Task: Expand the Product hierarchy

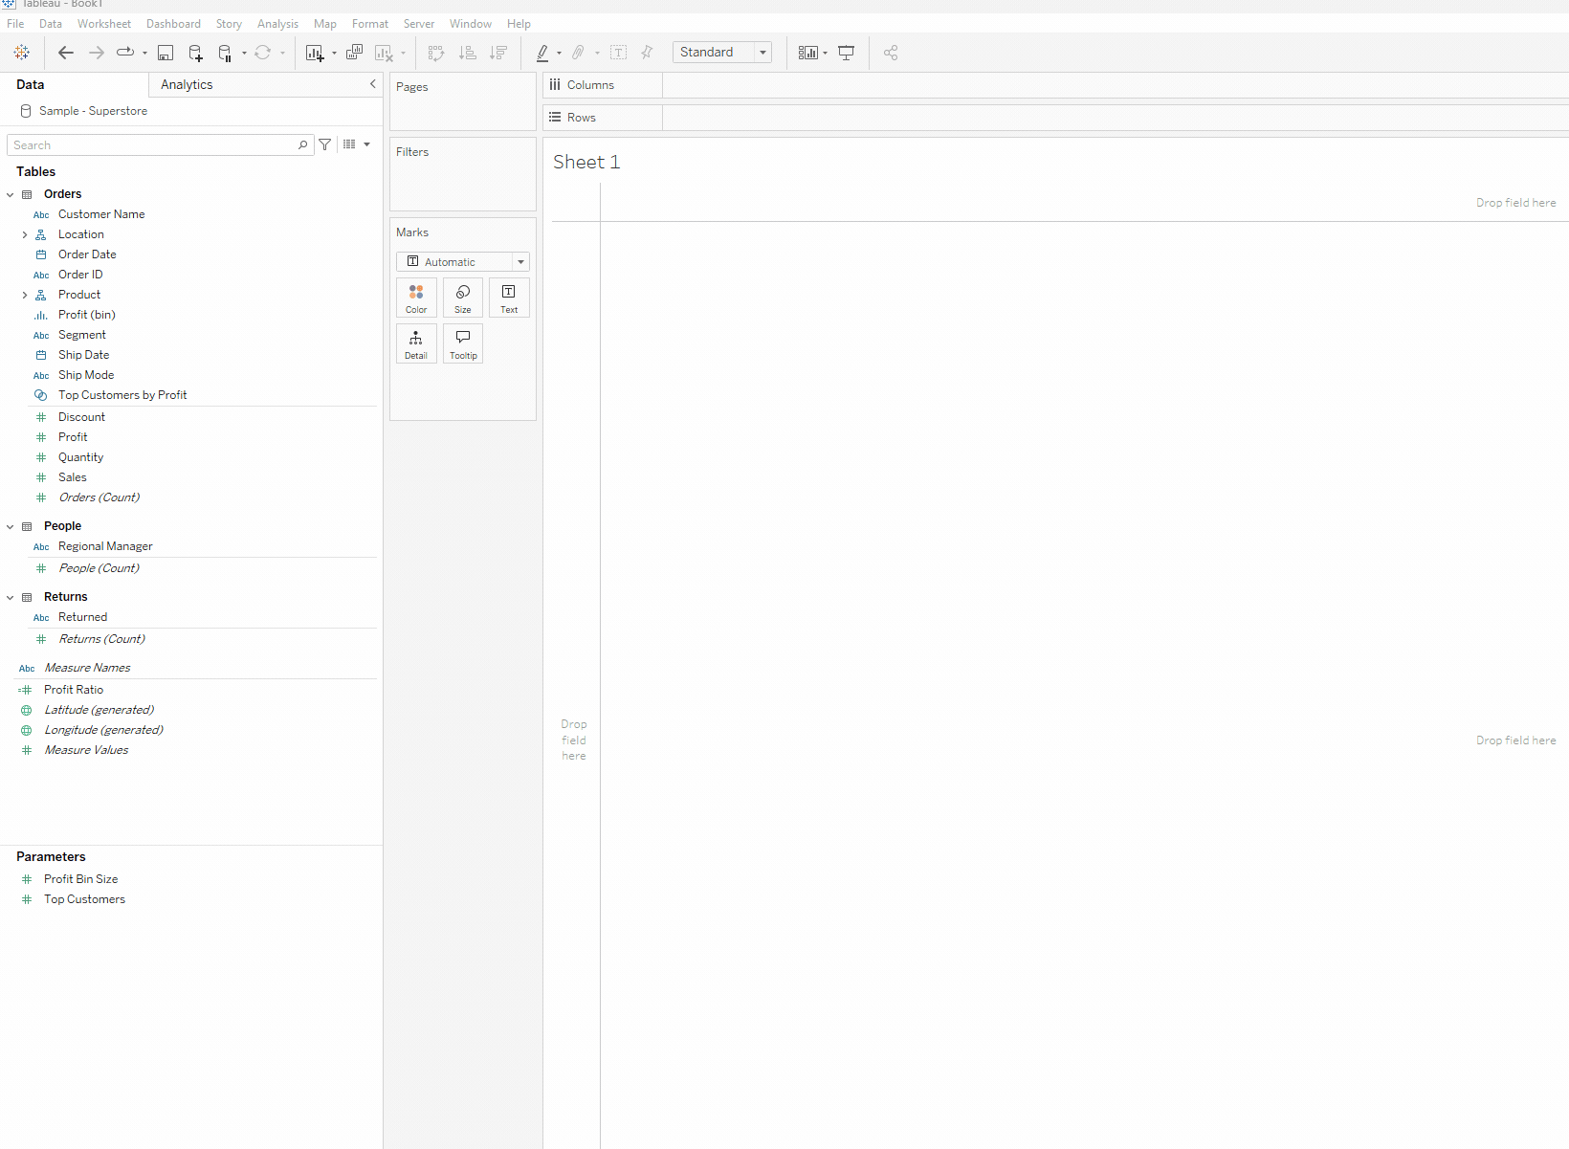Action: 25,295
